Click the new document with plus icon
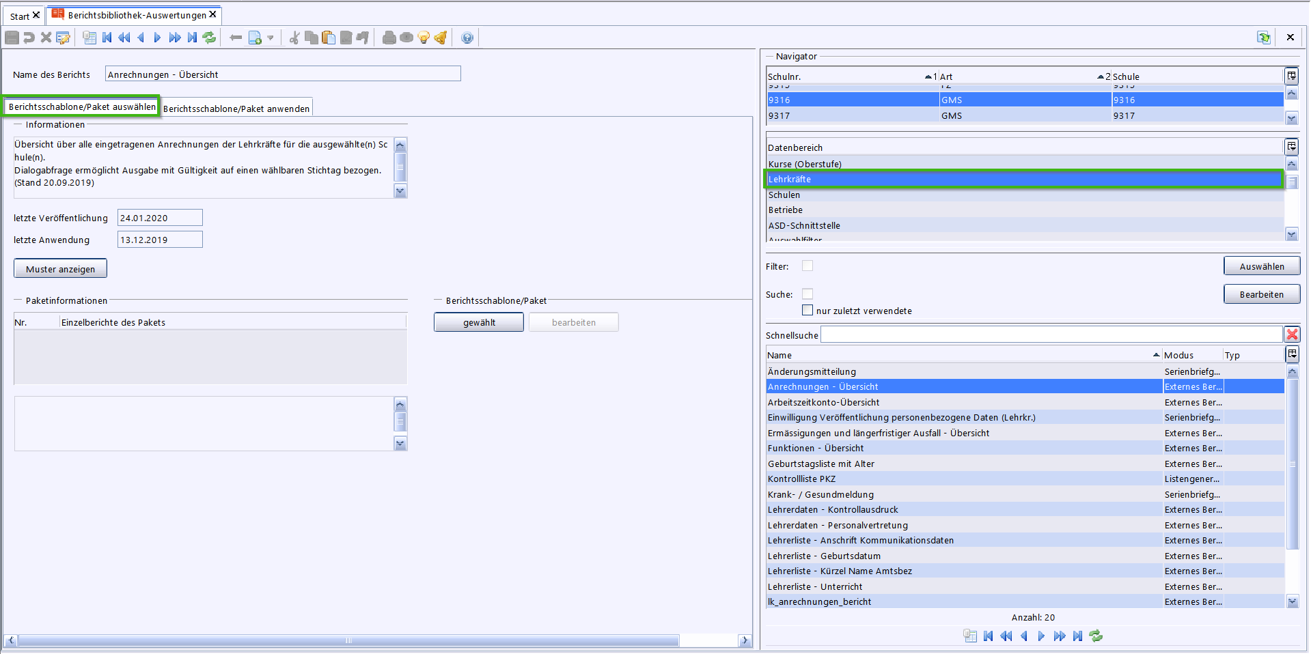Image resolution: width=1311 pixels, height=654 pixels. (255, 38)
